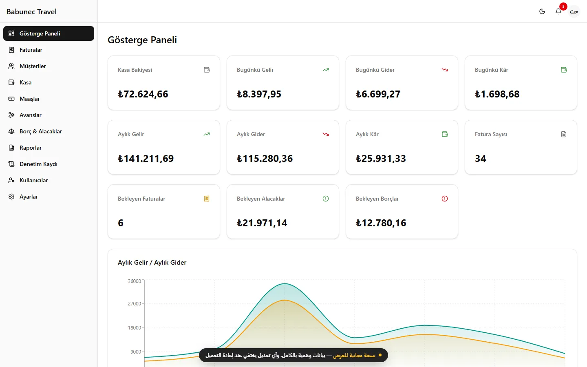Click the Maaşlar banknote icon
The height and width of the screenshot is (367, 587).
(x=11, y=99)
